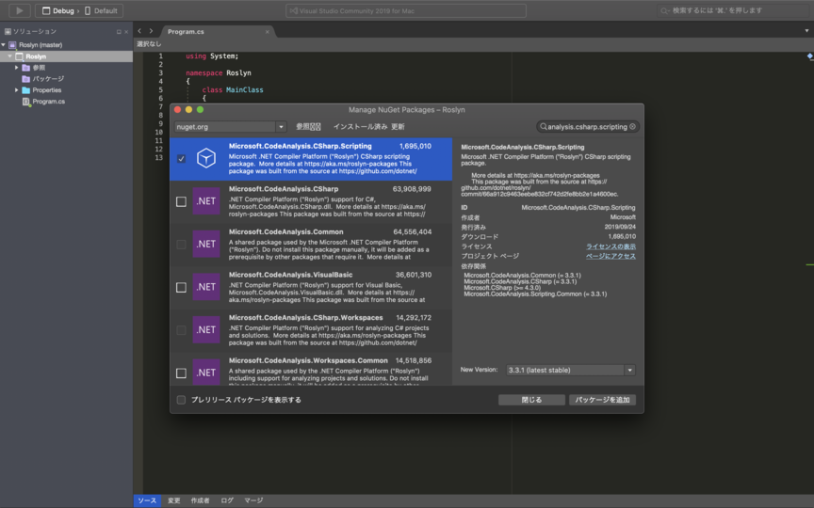The image size is (814, 508).
Task: Click the .NET icon of Microsoft.CodeAnalysis.VisualBasic
Action: click(x=206, y=287)
